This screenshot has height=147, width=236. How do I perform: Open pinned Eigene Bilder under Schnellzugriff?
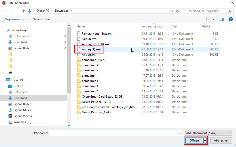(22, 48)
